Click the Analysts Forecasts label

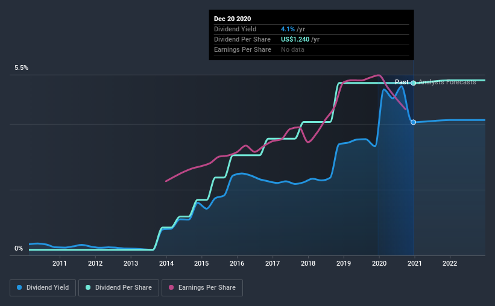[447, 82]
